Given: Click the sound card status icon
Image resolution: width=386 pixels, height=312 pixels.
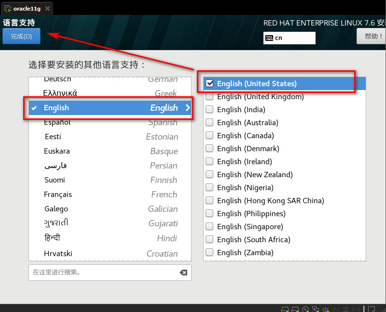Looking at the screenshot, I should 326,309.
